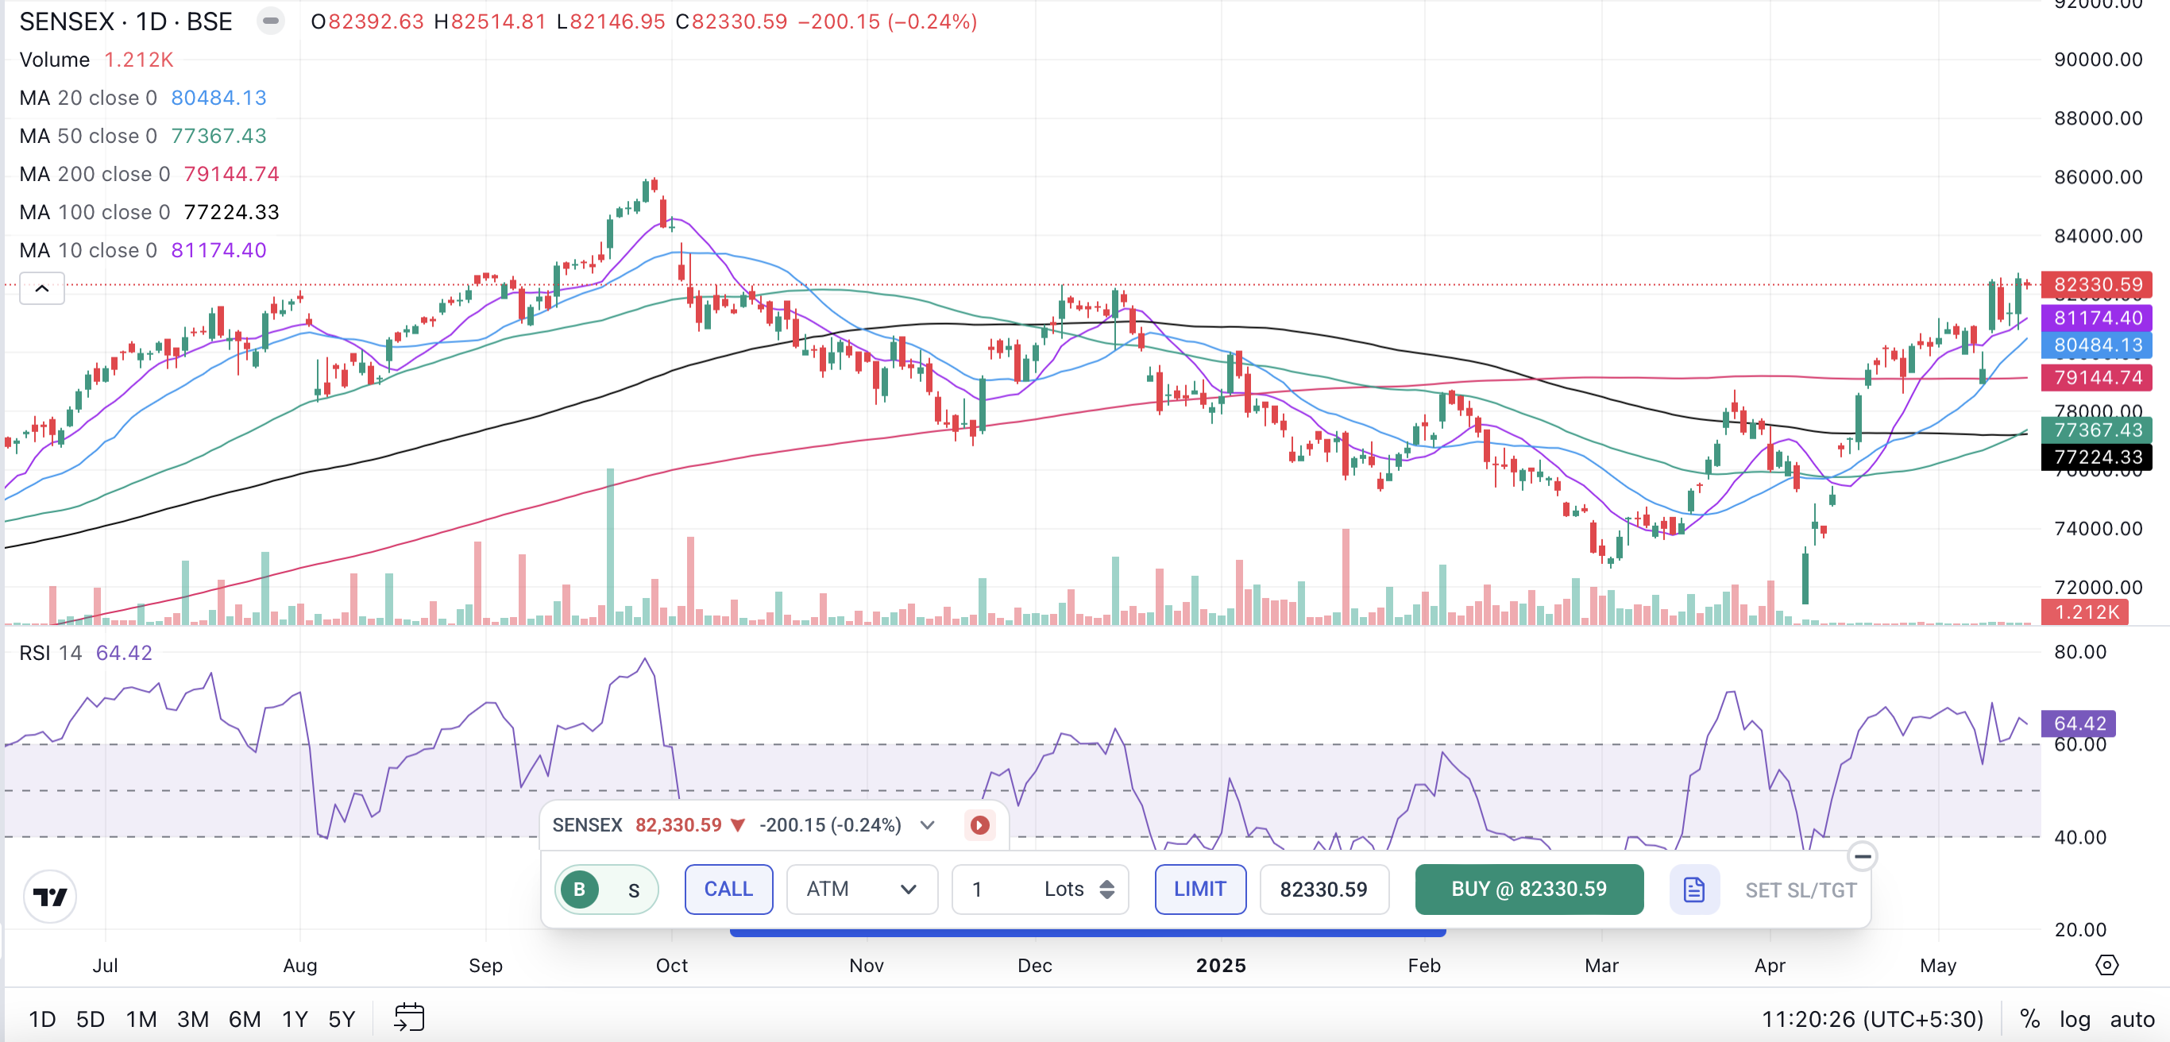This screenshot has width=2170, height=1042.
Task: Adjust lots with the stepper arrows
Action: (x=1107, y=890)
